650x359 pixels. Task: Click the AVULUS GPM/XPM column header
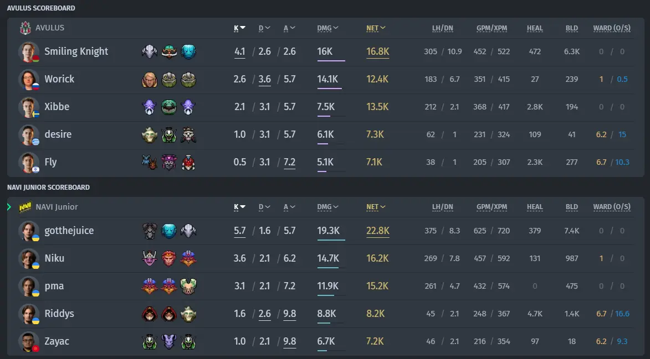point(492,28)
